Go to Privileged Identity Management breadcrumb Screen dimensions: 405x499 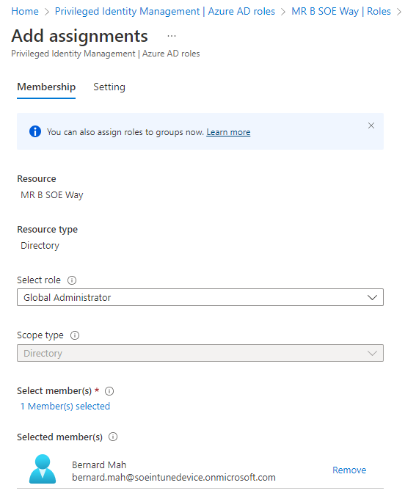point(165,12)
